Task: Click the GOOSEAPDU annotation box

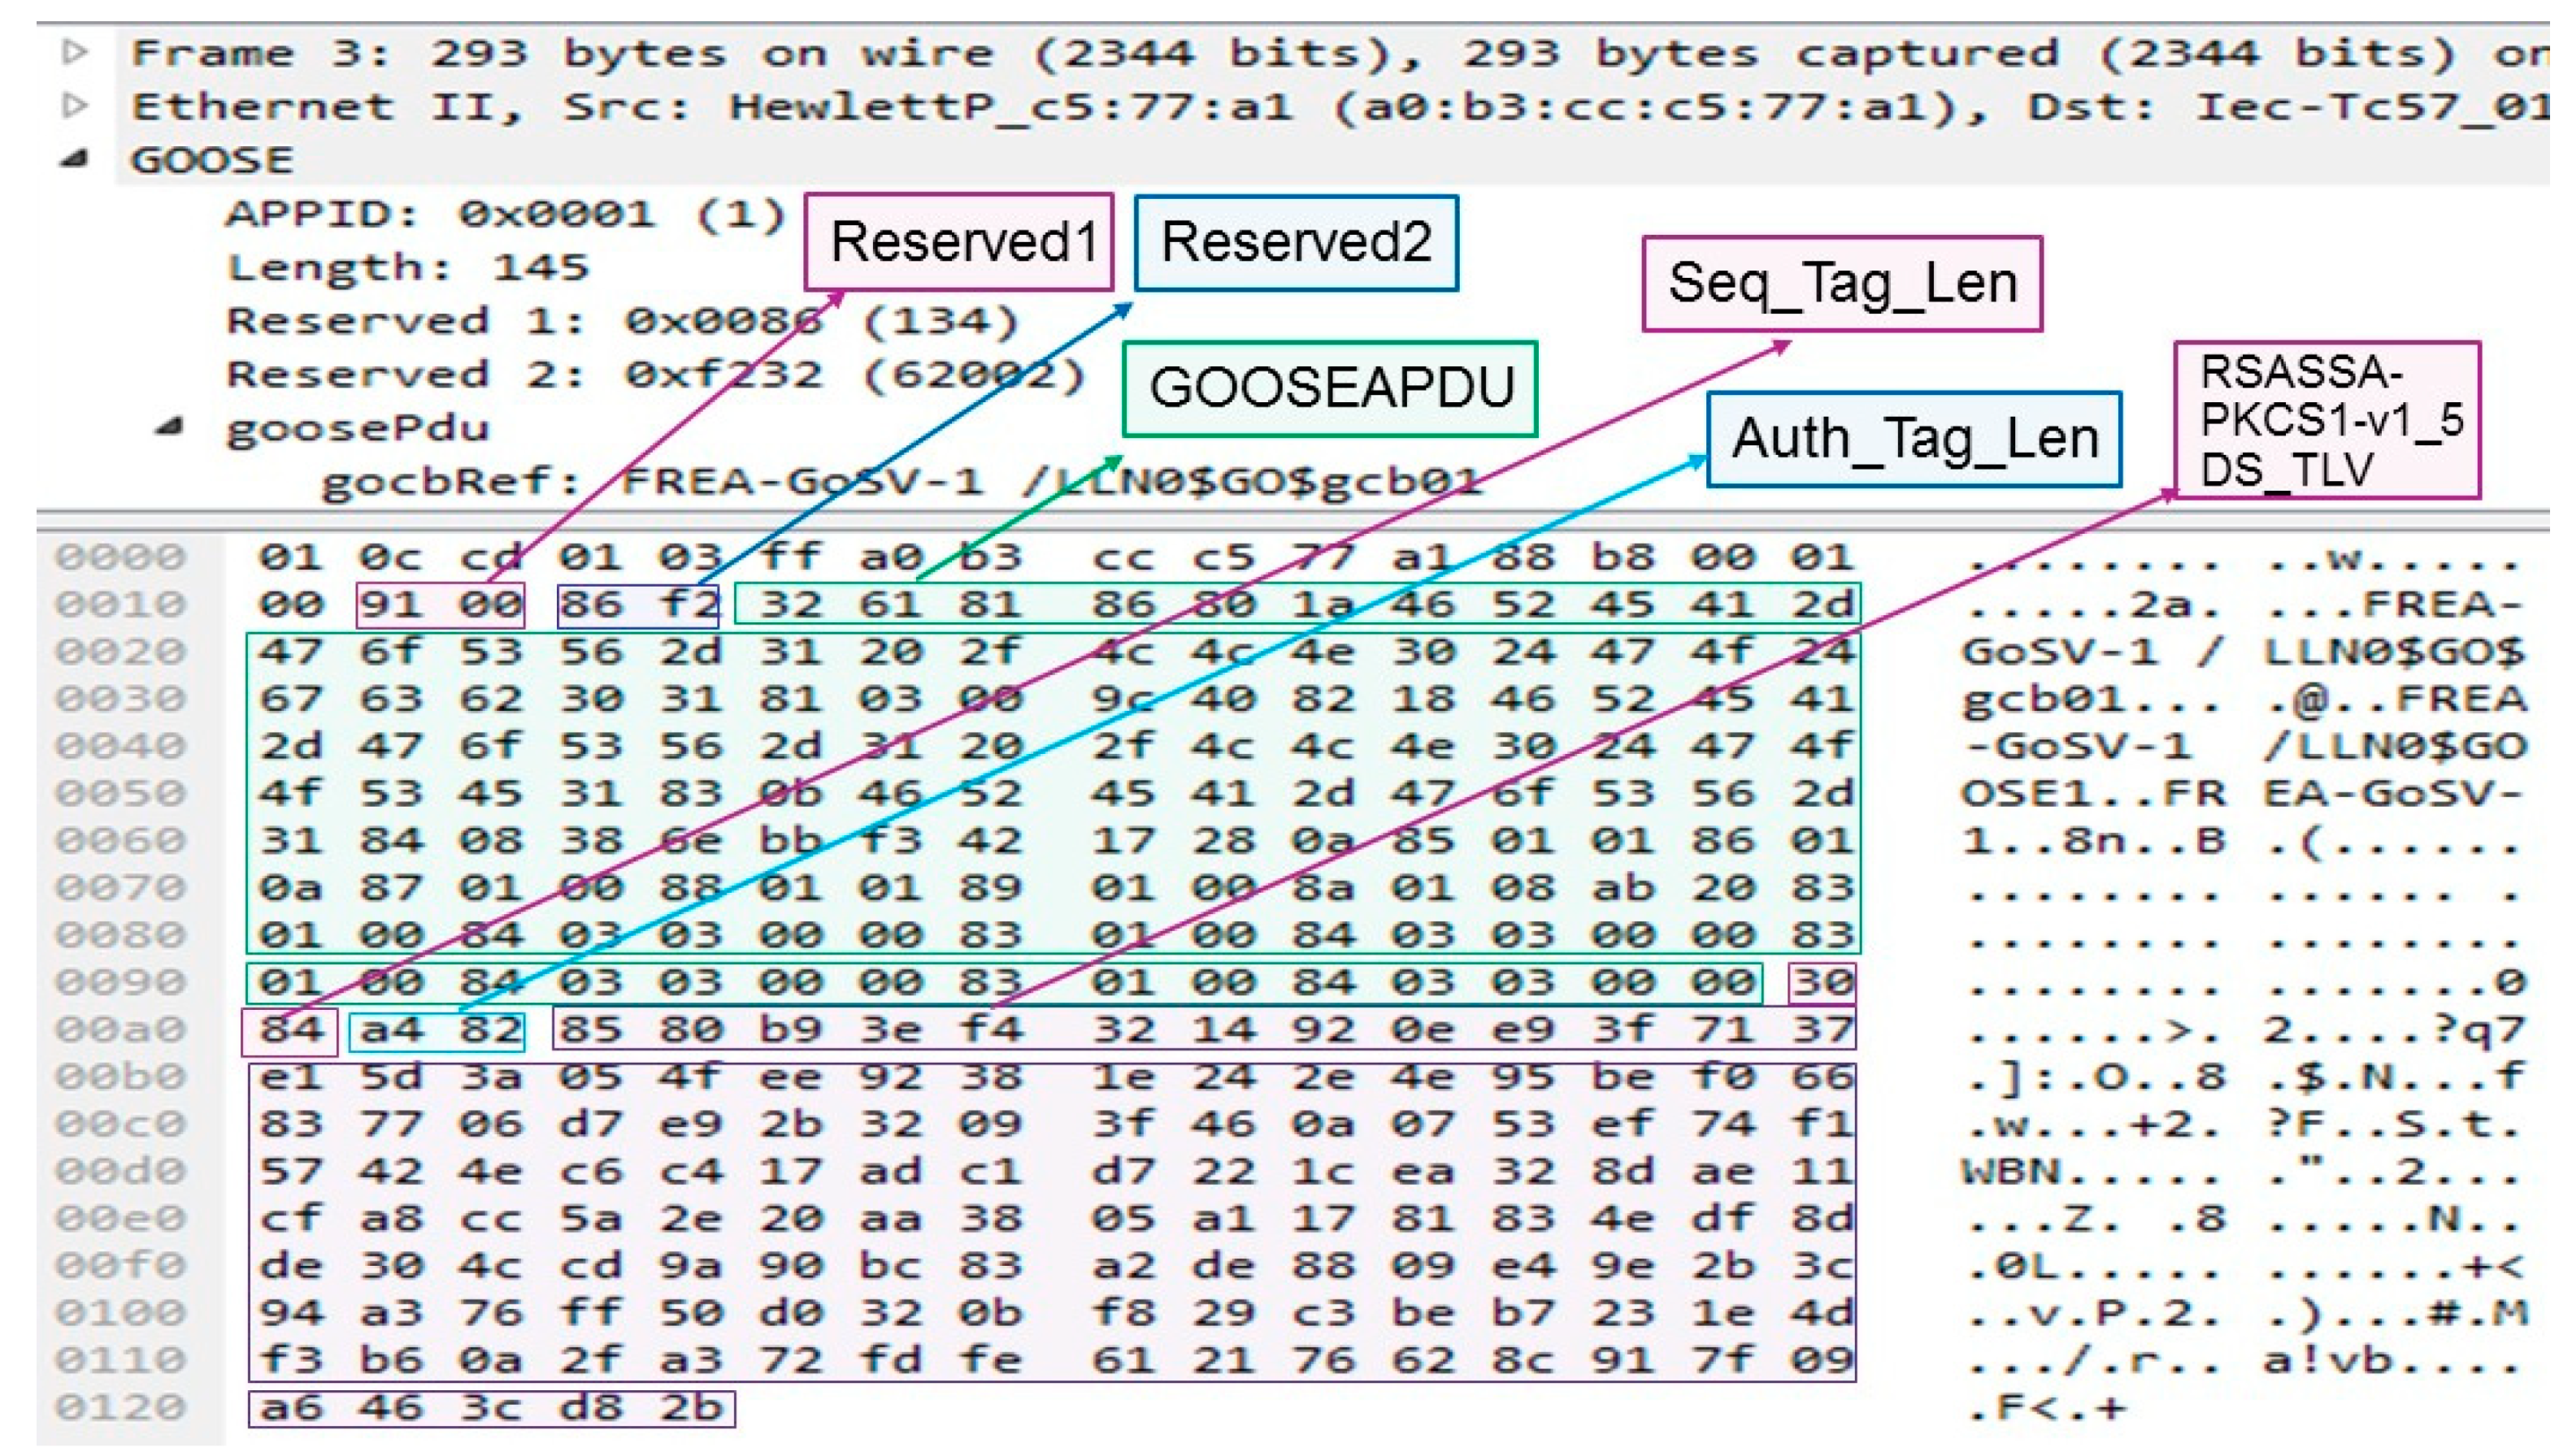Action: 1330,389
